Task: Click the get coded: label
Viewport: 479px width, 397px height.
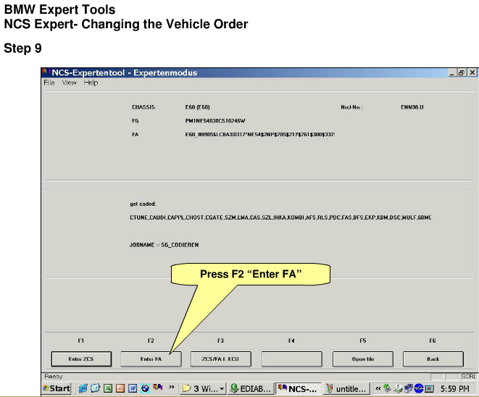Action: click(143, 204)
